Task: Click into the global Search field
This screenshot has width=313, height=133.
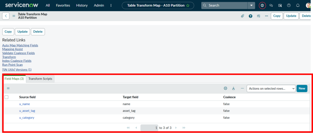Action: coord(226,5)
